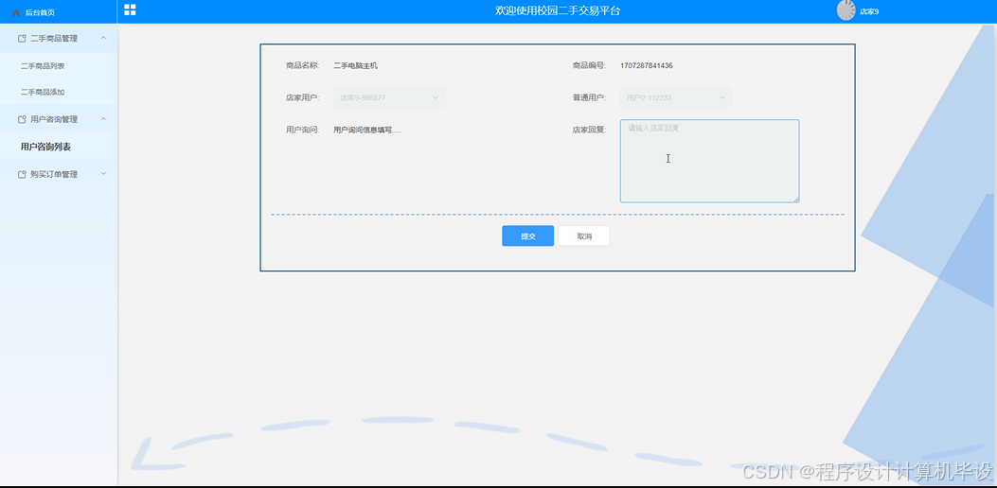Click the 店家回复 label
Image resolution: width=997 pixels, height=488 pixels.
click(x=589, y=130)
